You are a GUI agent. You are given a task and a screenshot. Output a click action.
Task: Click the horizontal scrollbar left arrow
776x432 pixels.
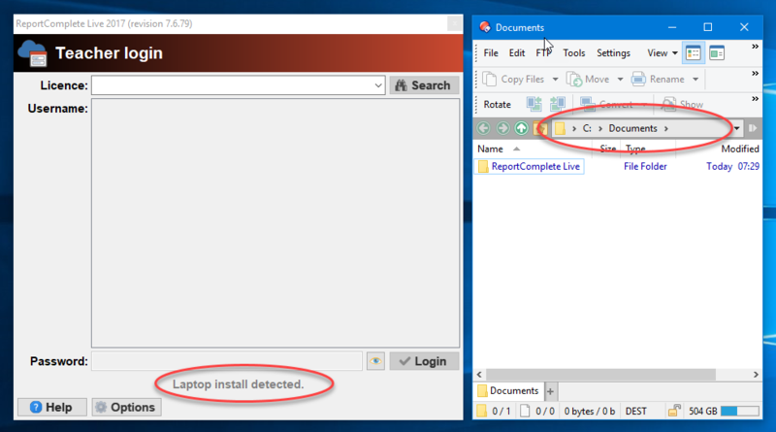[479, 375]
